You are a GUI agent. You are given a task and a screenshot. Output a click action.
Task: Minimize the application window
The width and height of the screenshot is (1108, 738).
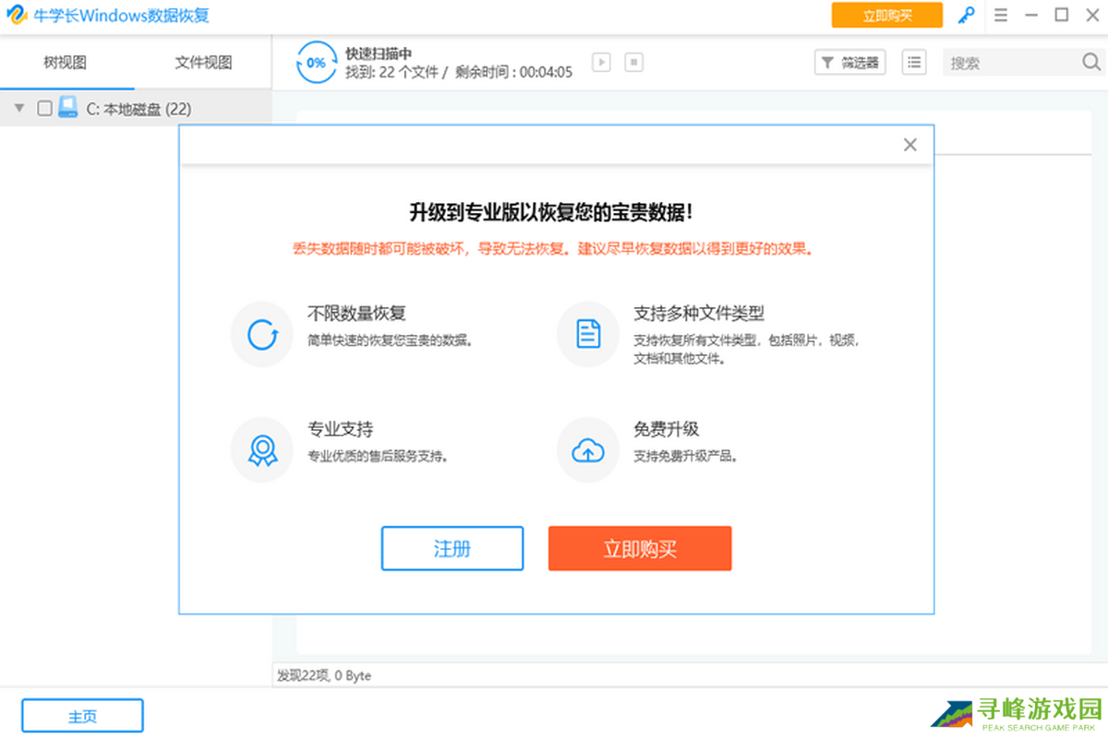(1032, 16)
